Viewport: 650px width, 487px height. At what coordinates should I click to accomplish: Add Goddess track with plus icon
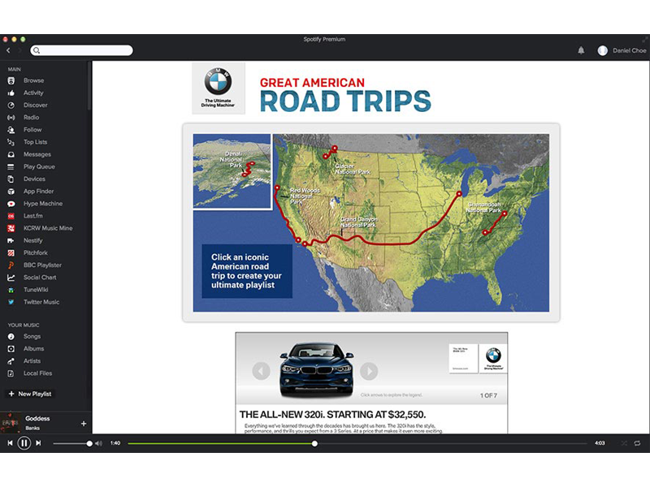(84, 423)
